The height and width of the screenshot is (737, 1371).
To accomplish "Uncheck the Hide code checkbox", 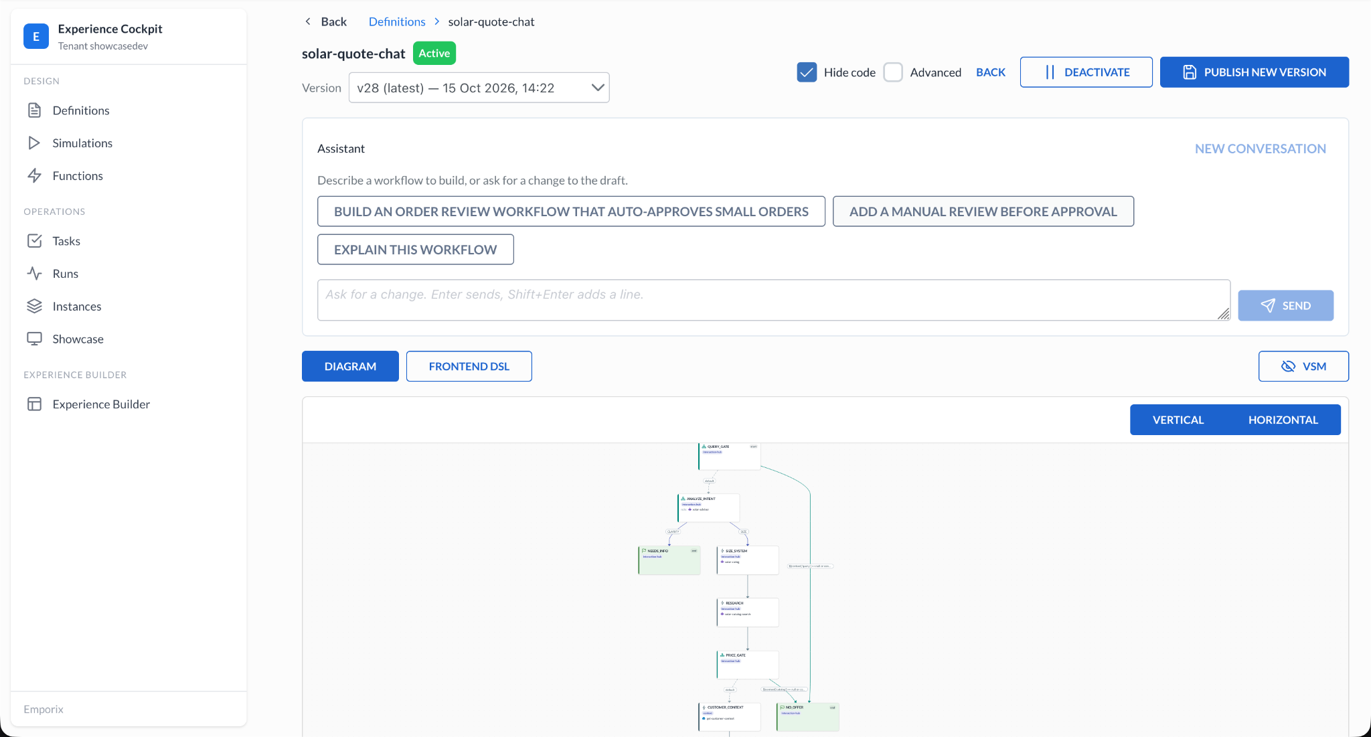I will [x=807, y=72].
